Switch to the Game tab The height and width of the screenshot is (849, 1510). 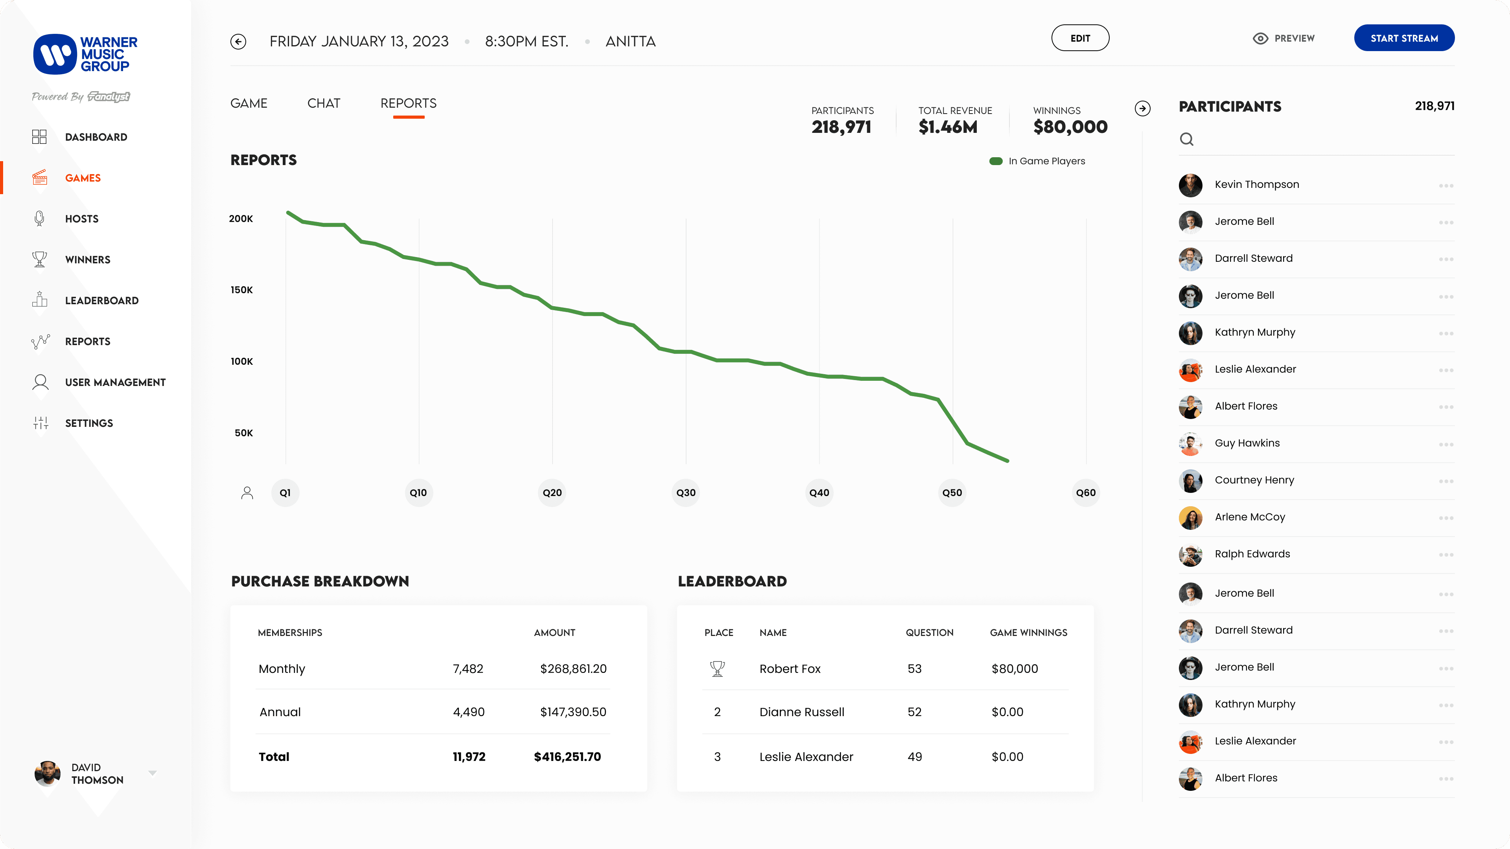click(249, 104)
